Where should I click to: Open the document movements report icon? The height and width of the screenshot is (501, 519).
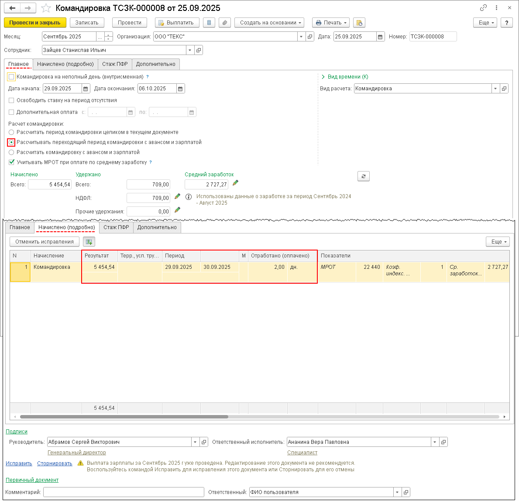(x=209, y=23)
